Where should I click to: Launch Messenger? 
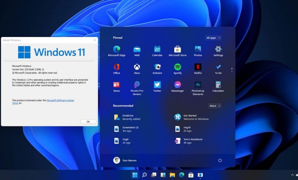click(178, 87)
